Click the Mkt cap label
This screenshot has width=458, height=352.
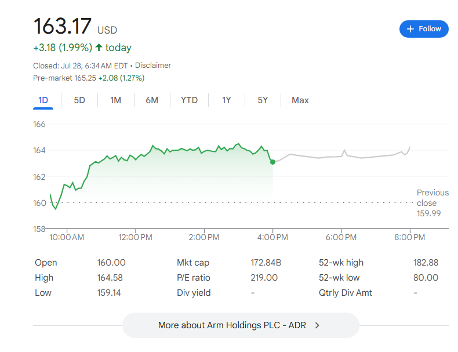(193, 263)
